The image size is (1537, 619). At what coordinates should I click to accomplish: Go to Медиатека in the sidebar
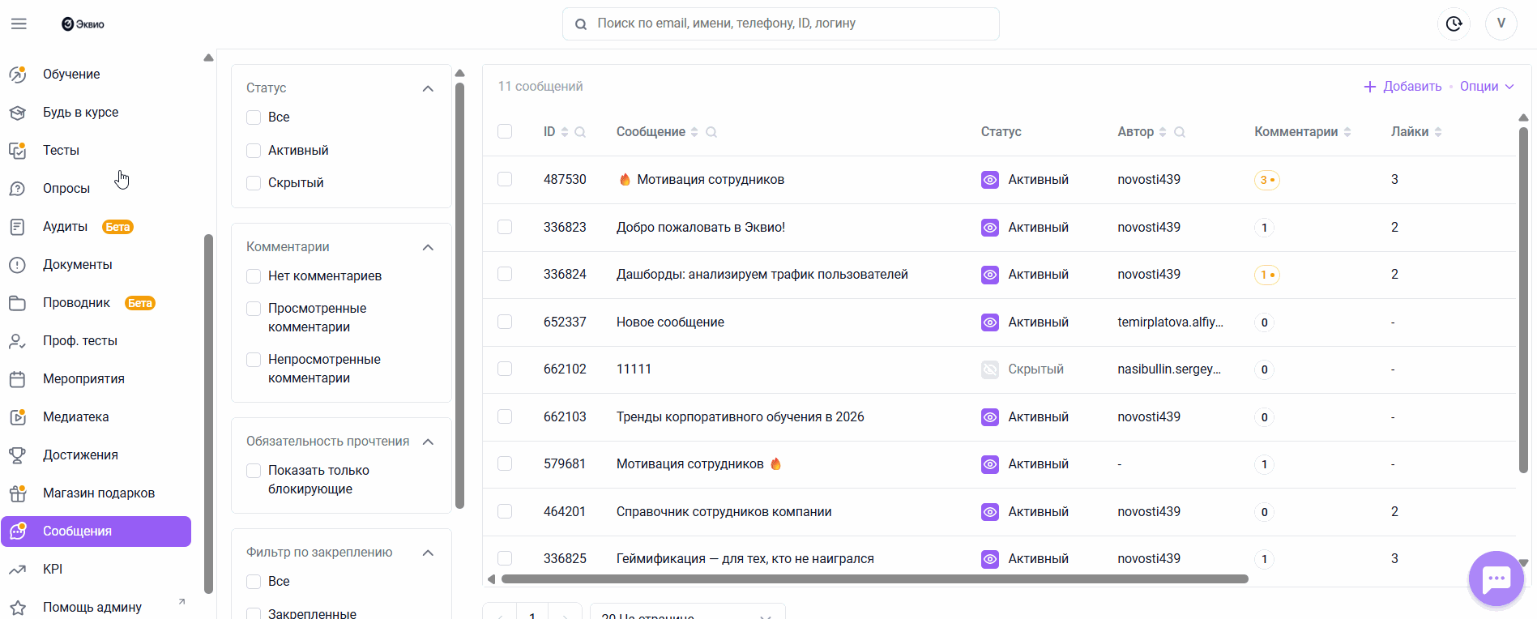(x=75, y=417)
